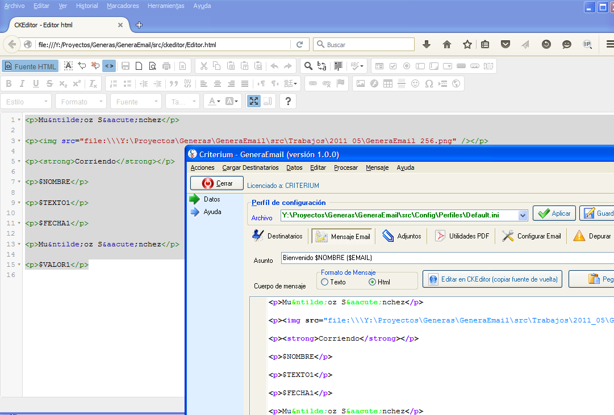
Task: Click the Select text 'A' icon beside Fuente HTML
Action: coord(68,66)
